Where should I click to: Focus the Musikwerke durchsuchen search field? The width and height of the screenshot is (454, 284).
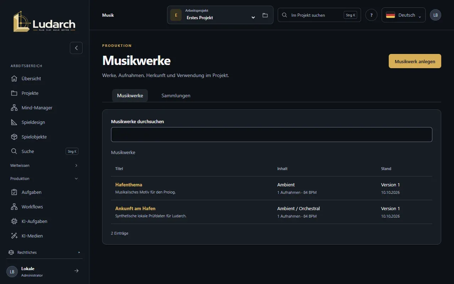click(272, 135)
